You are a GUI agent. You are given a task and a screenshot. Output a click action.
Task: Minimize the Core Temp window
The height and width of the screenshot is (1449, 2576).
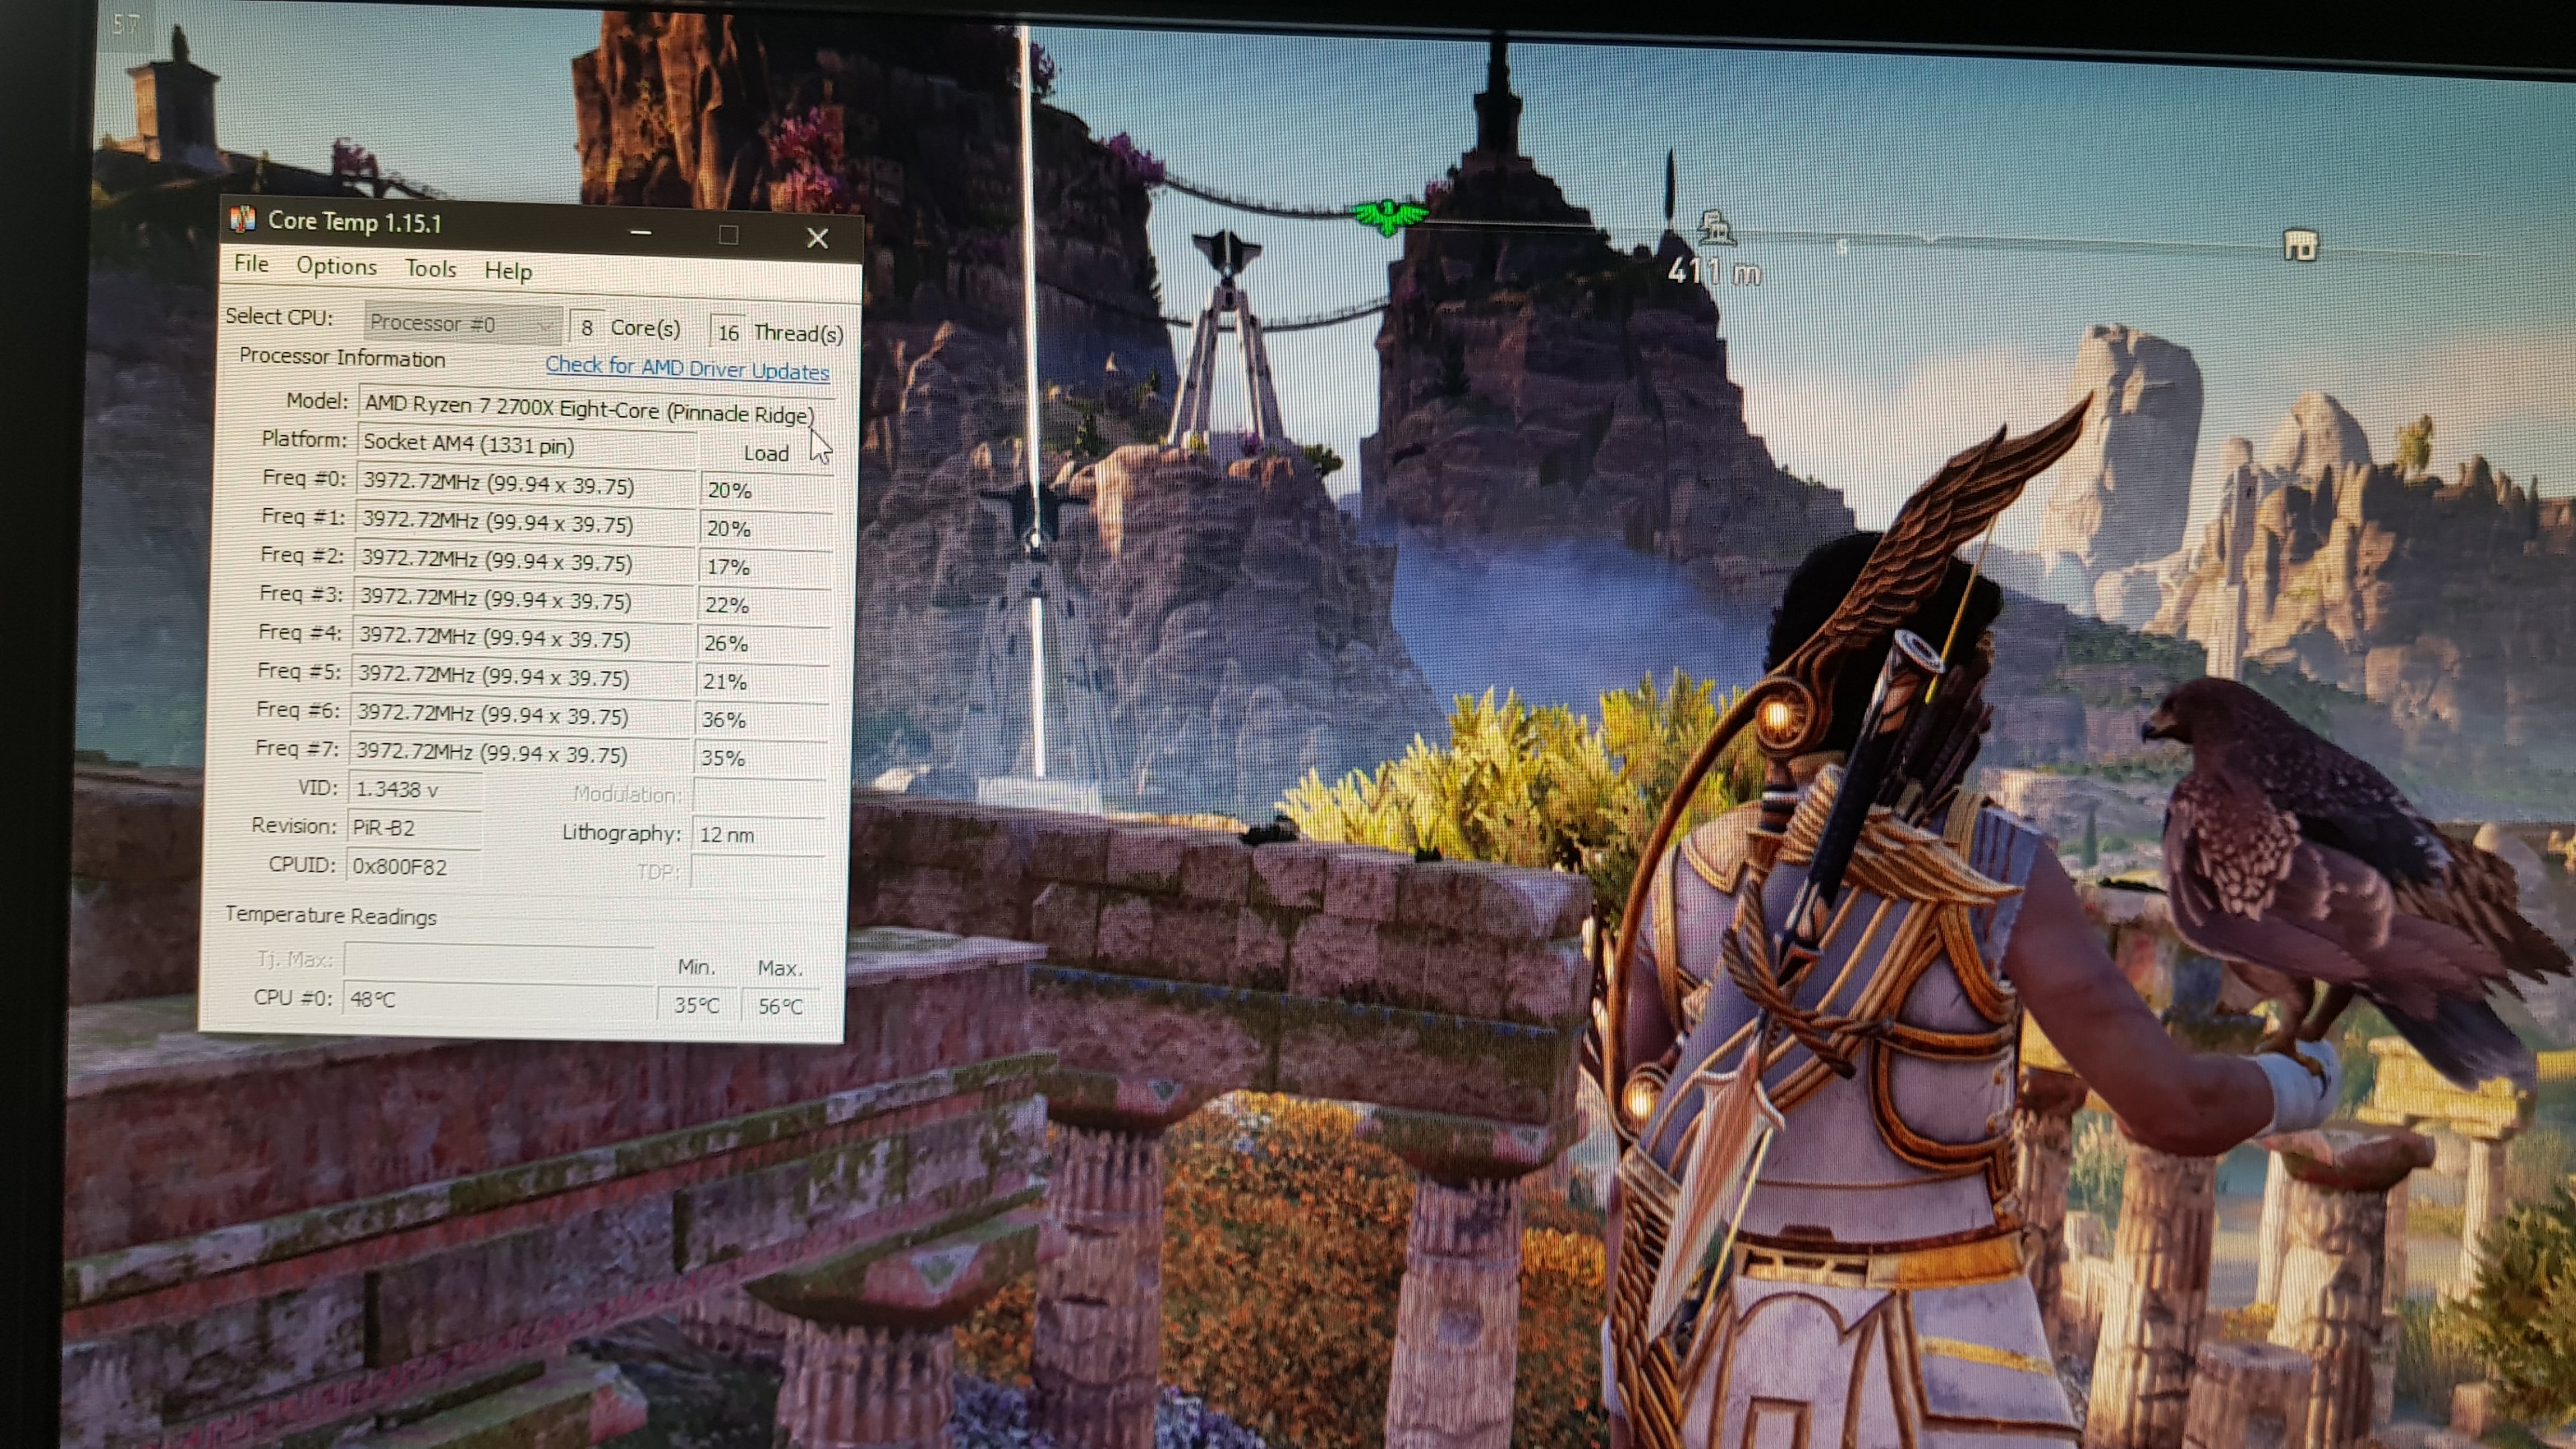641,233
